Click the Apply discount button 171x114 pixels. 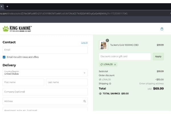(x=158, y=56)
